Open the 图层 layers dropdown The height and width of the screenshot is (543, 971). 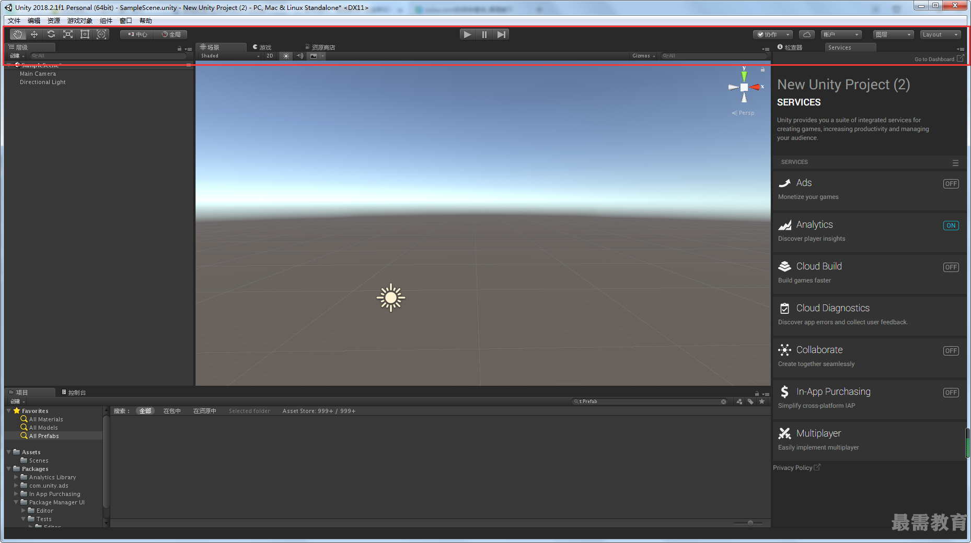pyautogui.click(x=893, y=34)
